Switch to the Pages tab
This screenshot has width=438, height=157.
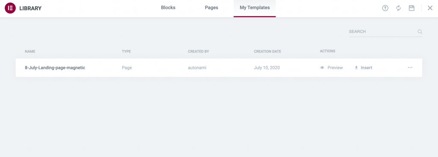pos(211,8)
